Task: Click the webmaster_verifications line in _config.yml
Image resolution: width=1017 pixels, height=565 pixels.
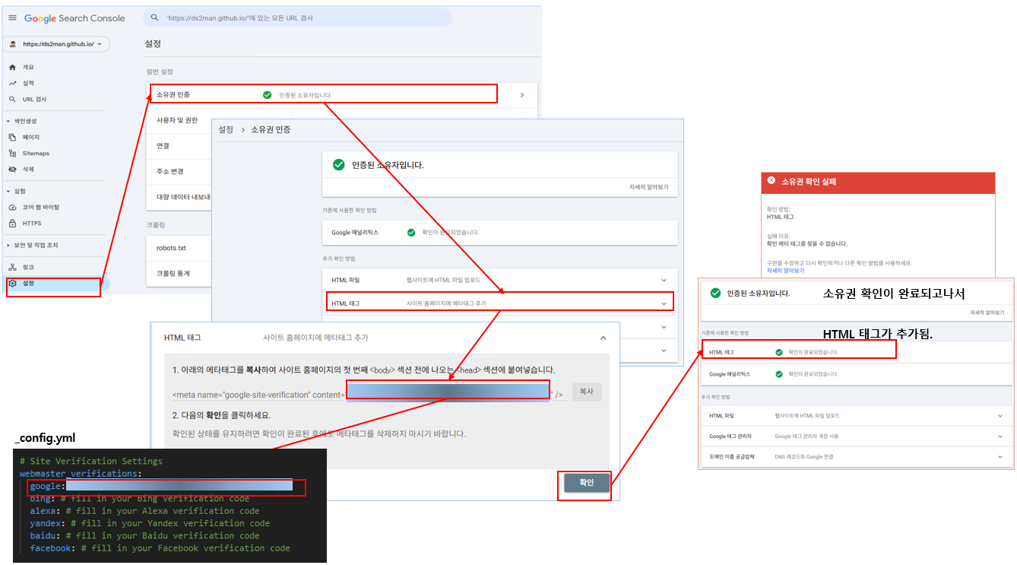Action: [x=81, y=473]
